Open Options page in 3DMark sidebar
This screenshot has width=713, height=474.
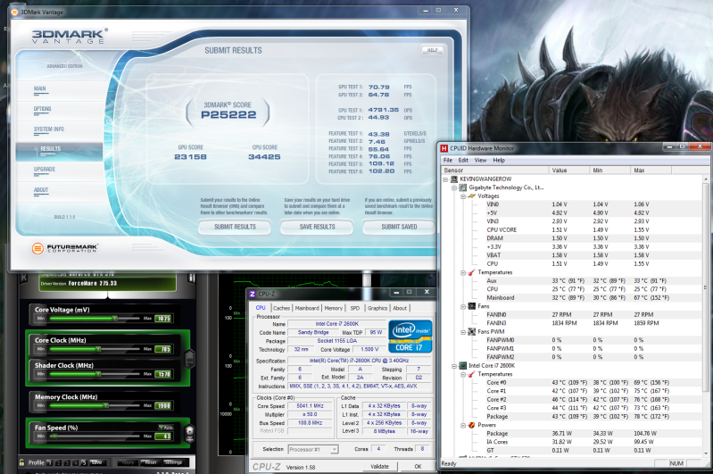[42, 109]
